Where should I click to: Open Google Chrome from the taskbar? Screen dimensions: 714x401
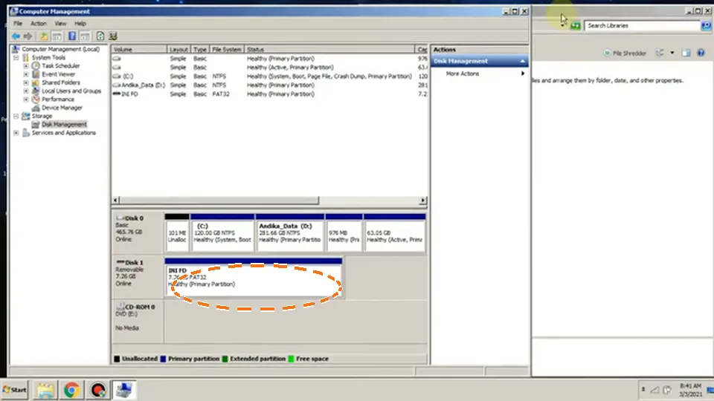[71, 390]
